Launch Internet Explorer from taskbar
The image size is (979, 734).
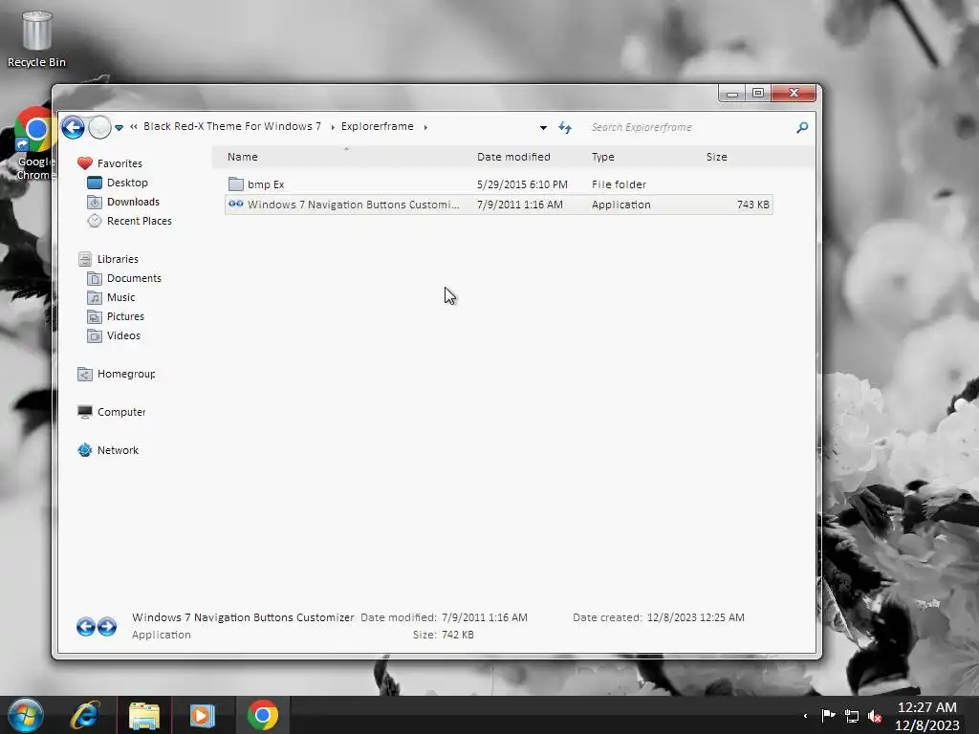pos(85,715)
